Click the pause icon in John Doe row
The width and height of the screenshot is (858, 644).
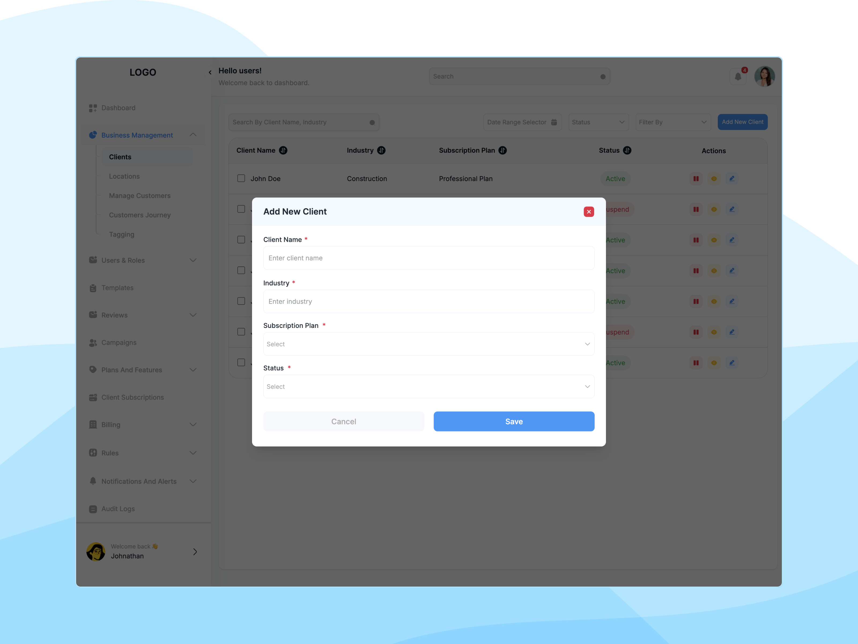[x=696, y=178]
